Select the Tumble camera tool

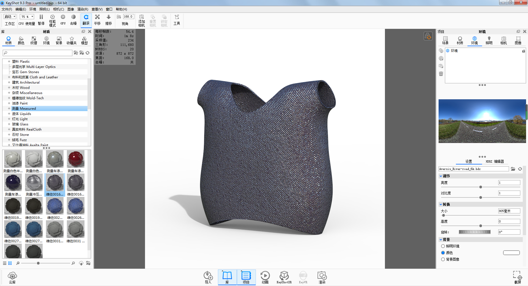86,20
